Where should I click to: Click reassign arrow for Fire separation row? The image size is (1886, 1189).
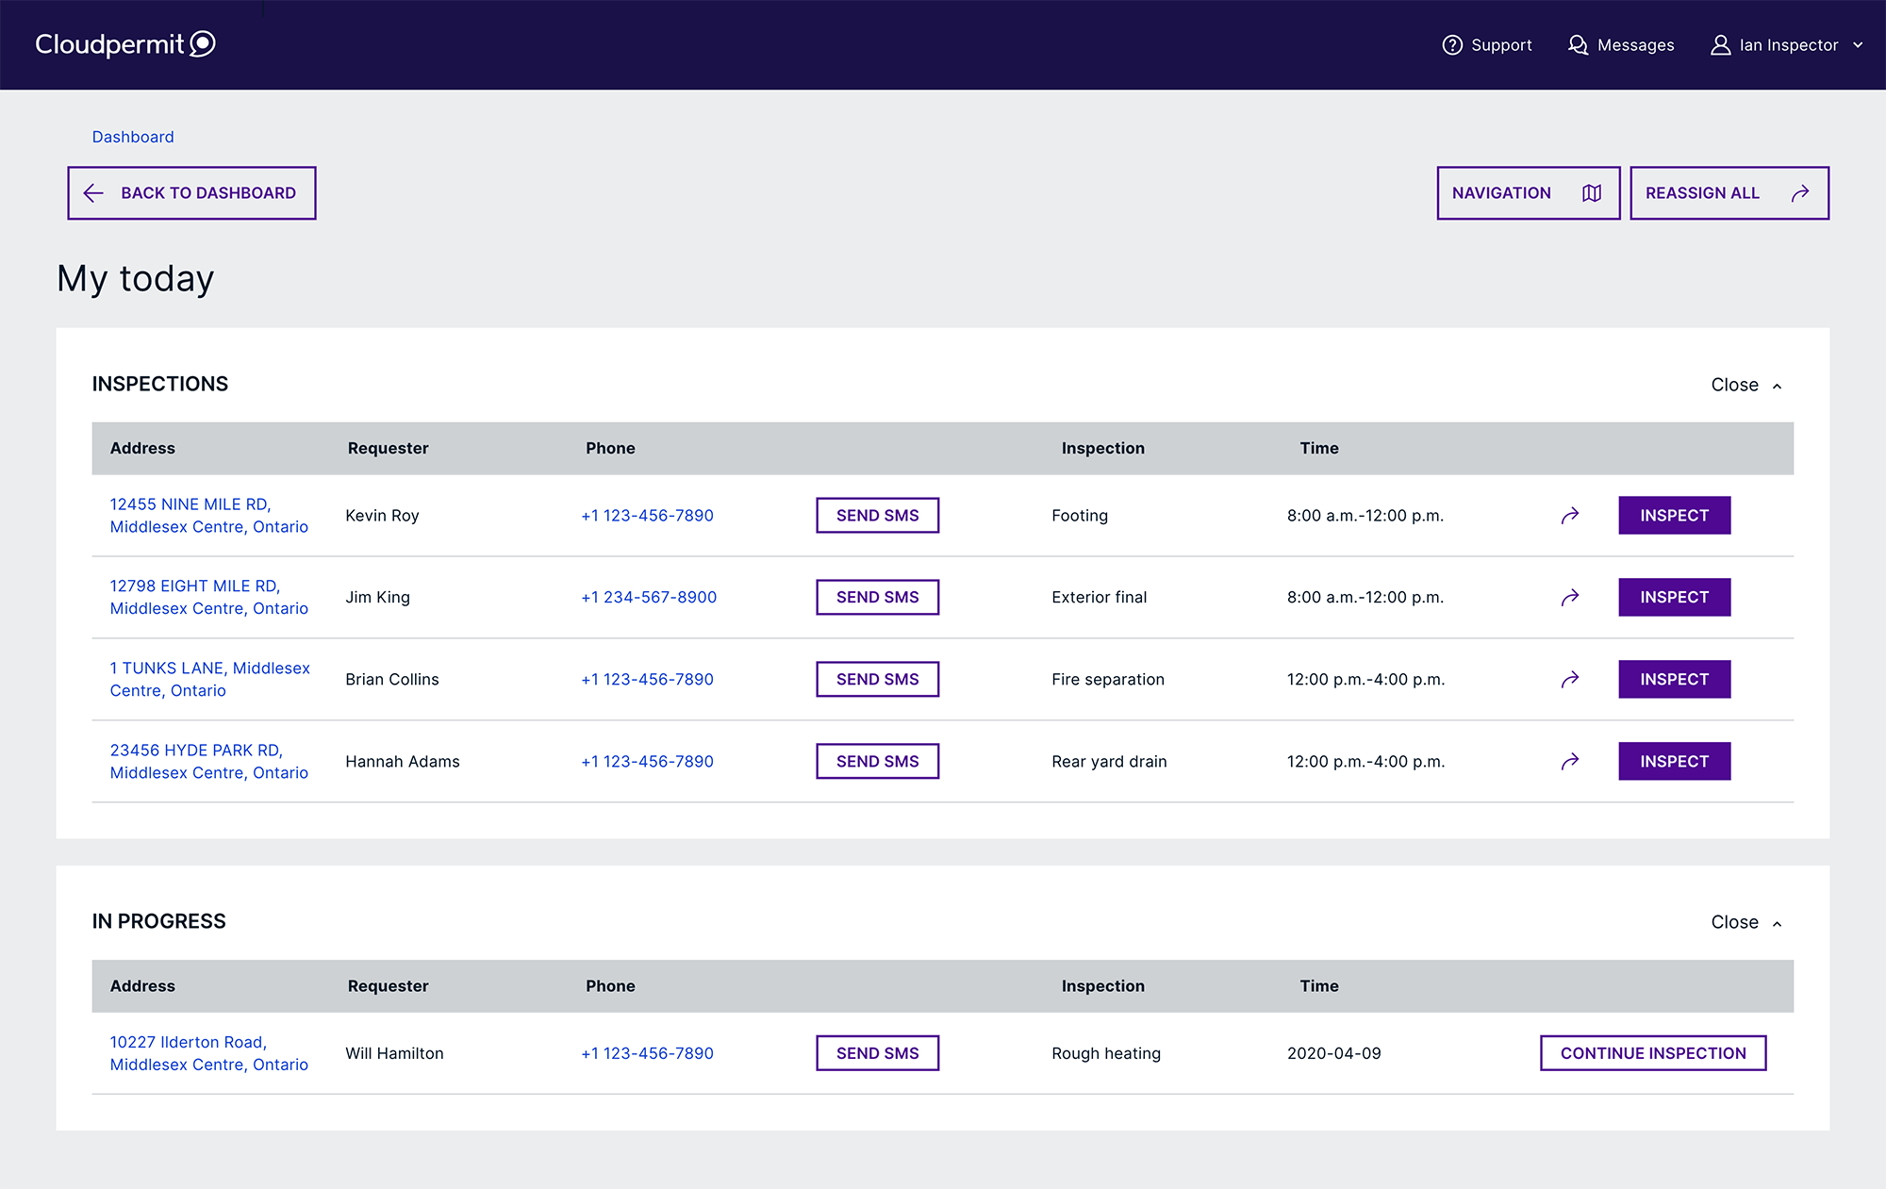(1570, 680)
